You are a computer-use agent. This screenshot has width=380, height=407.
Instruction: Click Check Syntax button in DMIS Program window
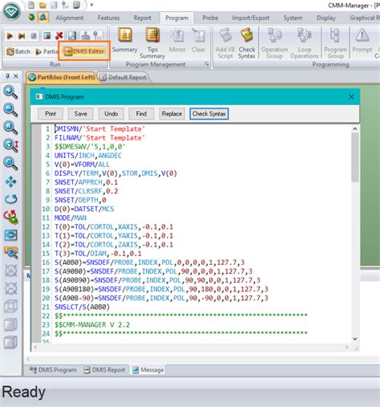(209, 114)
